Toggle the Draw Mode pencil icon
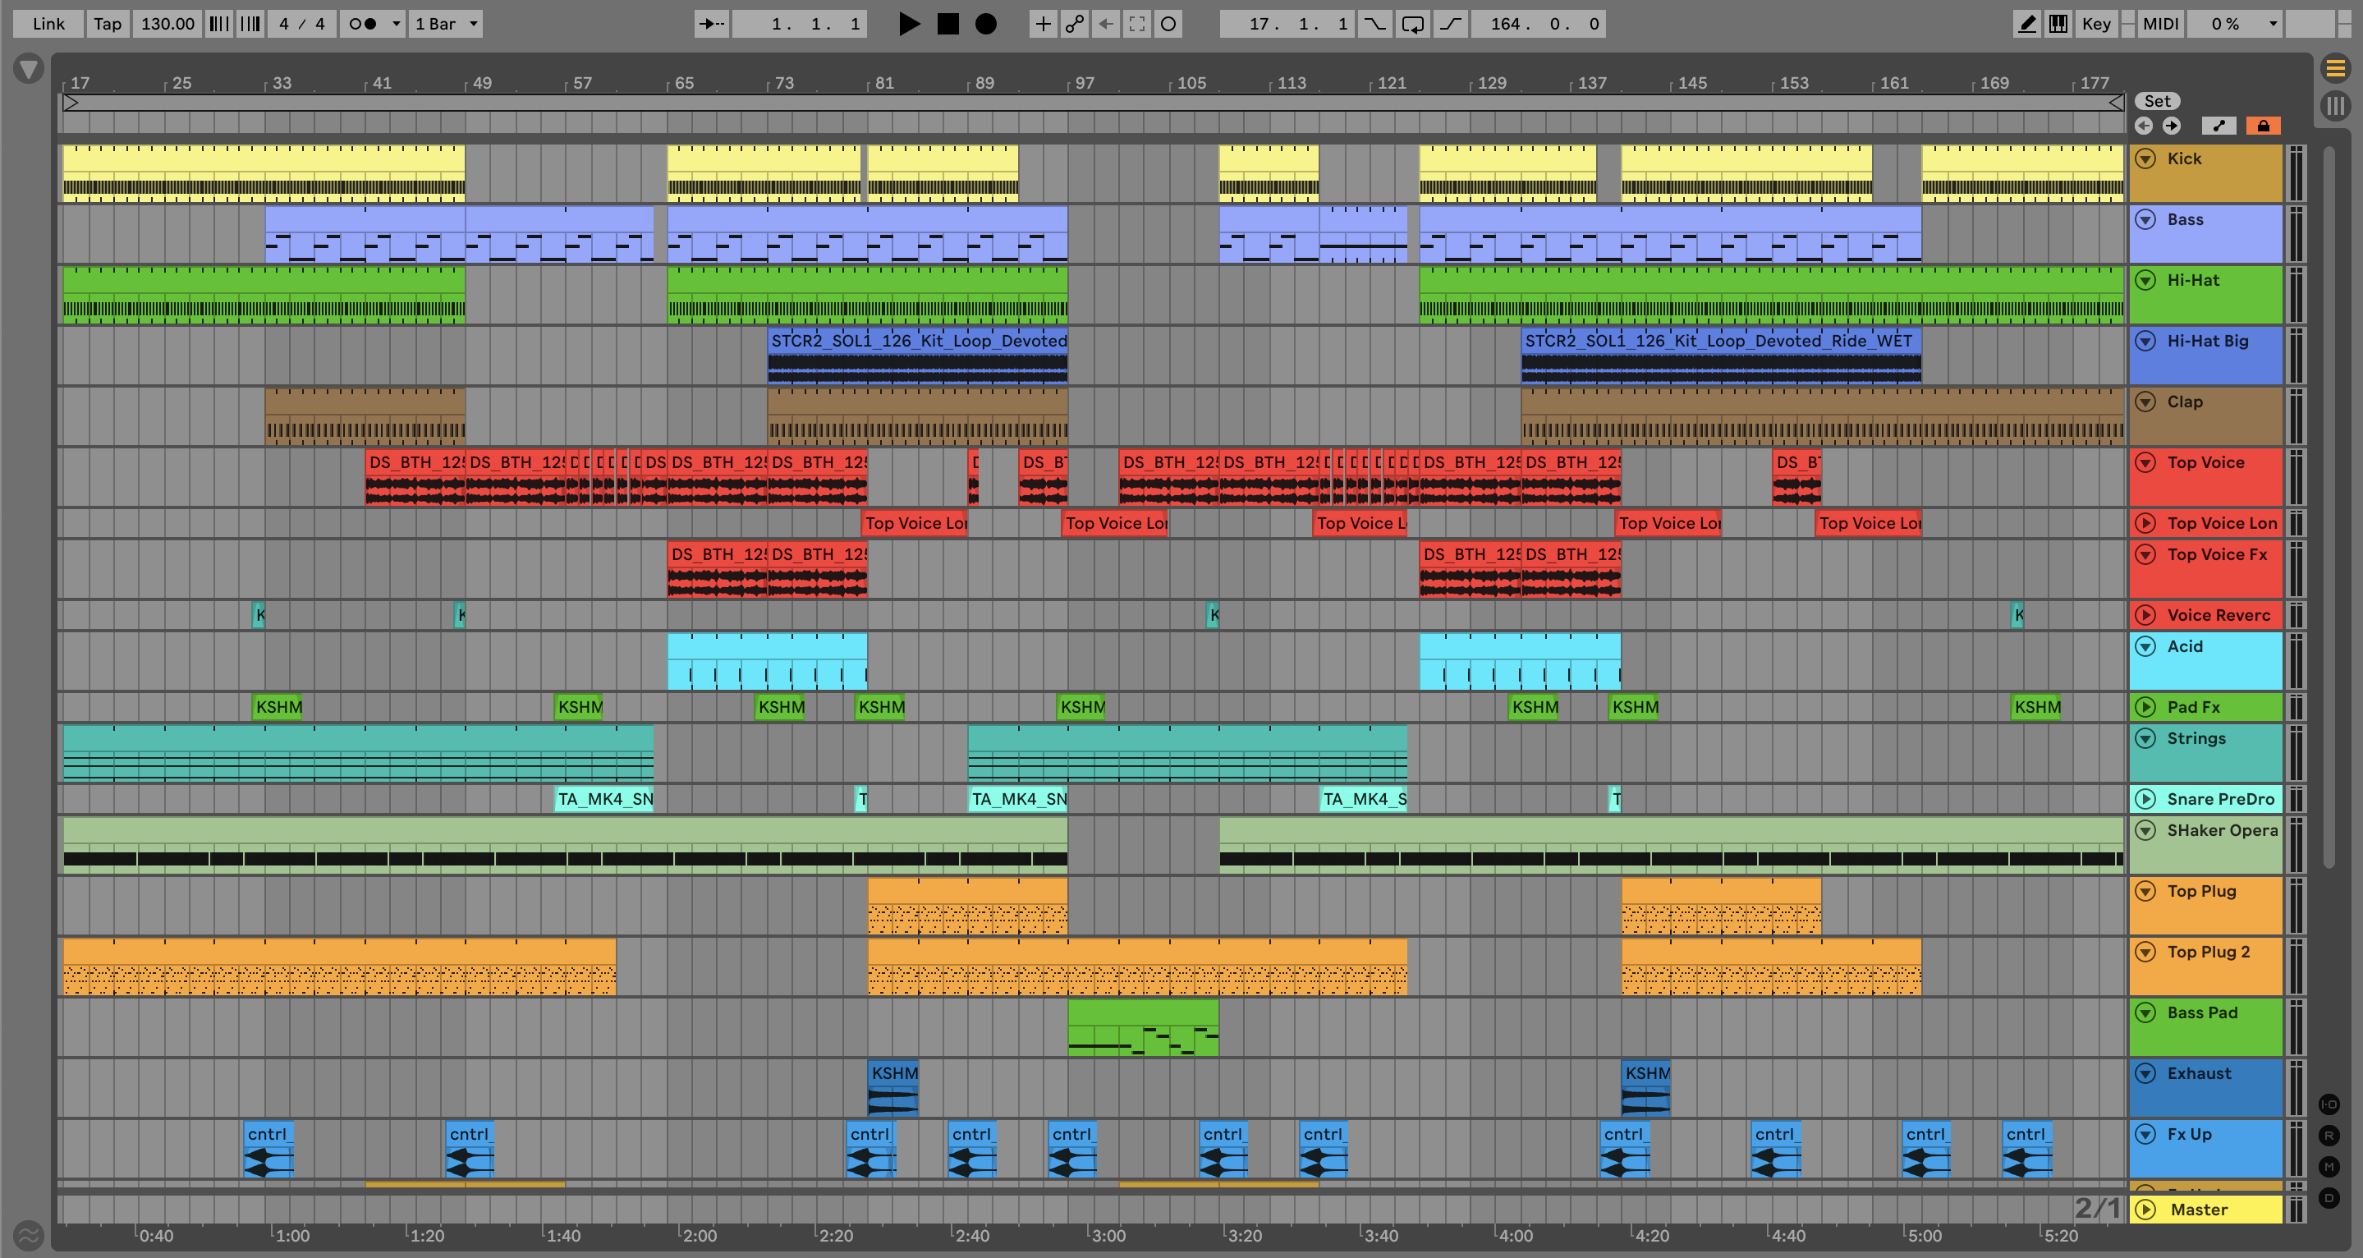Image resolution: width=2363 pixels, height=1258 pixels. [x=2026, y=24]
